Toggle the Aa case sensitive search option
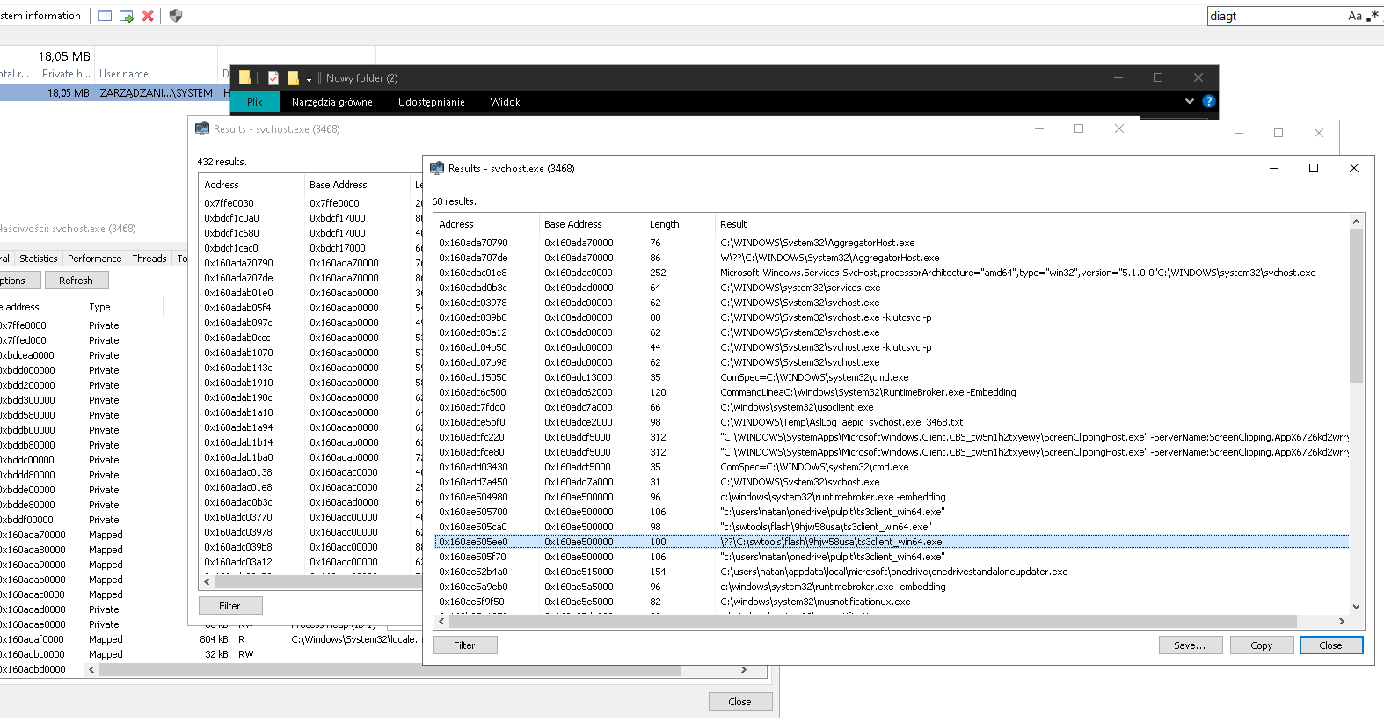This screenshot has width=1384, height=722. (1355, 16)
